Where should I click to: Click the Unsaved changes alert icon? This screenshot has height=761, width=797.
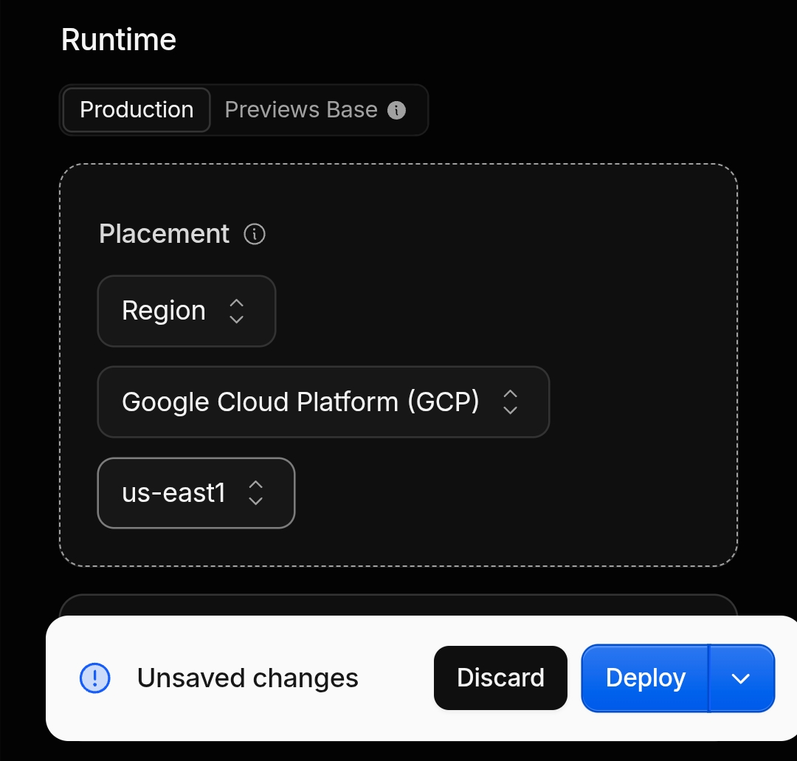(95, 678)
